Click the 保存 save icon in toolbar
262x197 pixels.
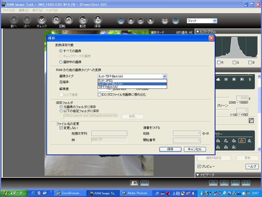(x=98, y=20)
